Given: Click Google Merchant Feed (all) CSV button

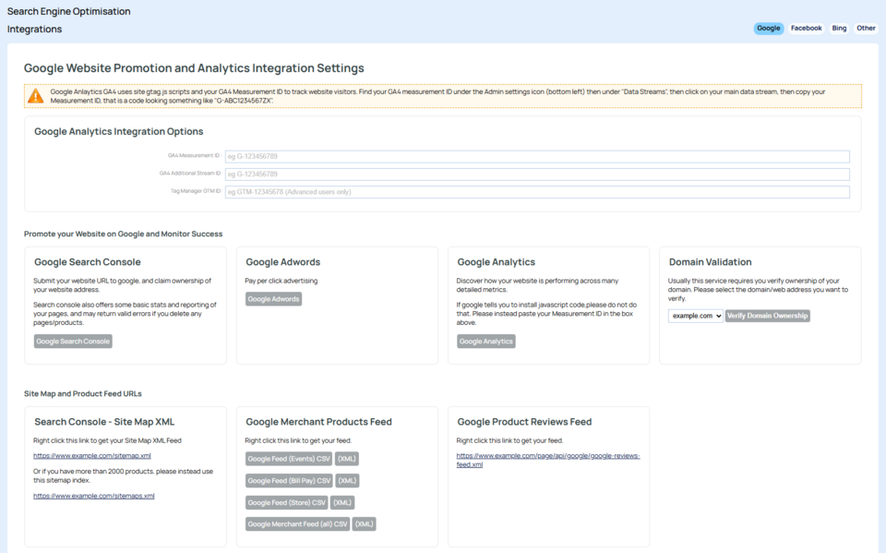Looking at the screenshot, I should (298, 524).
